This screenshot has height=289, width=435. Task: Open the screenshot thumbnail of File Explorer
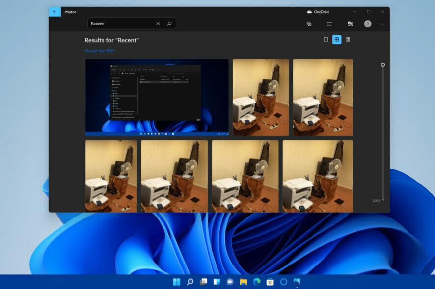[156, 96]
